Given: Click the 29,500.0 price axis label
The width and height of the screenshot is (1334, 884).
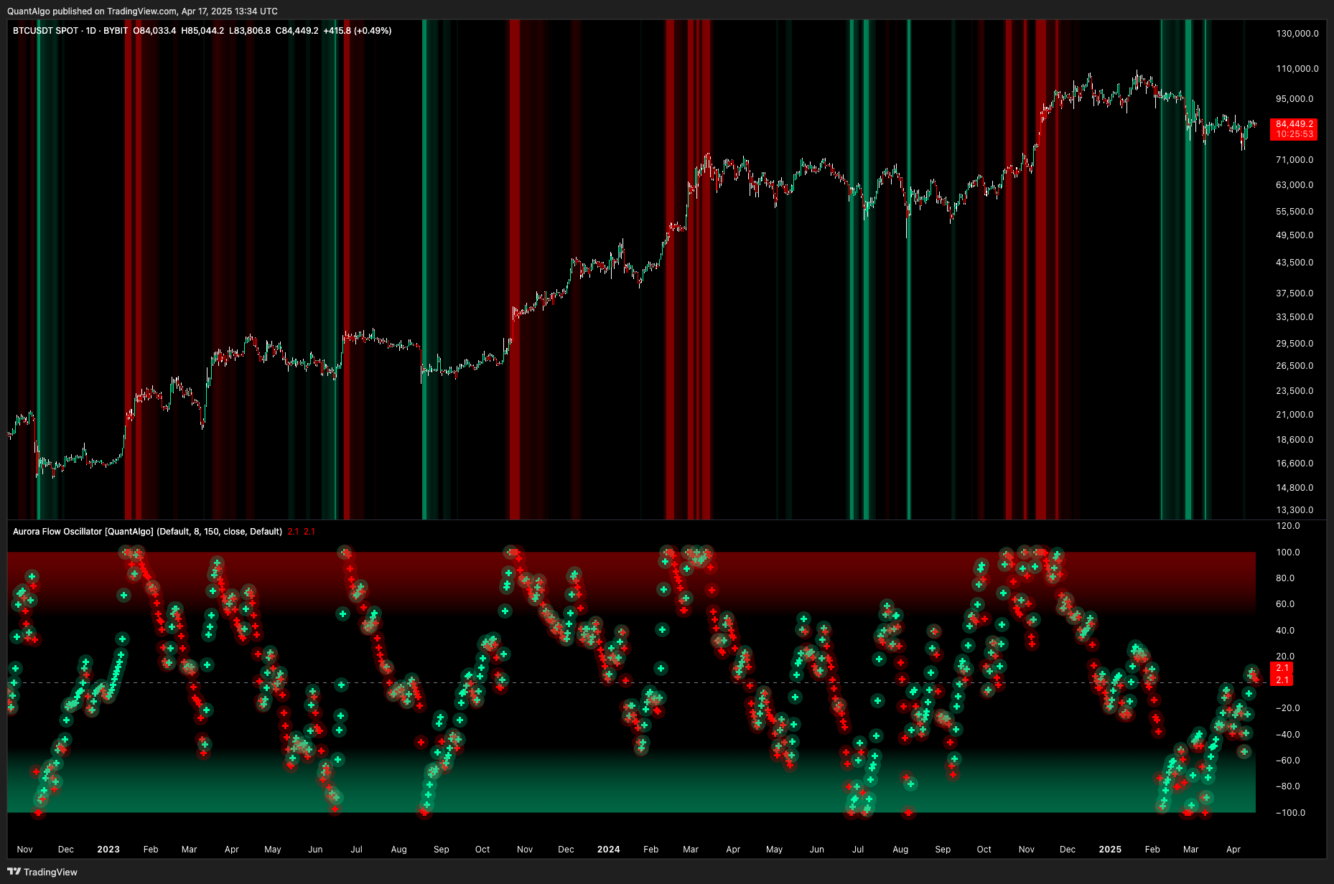Looking at the screenshot, I should 1295,344.
